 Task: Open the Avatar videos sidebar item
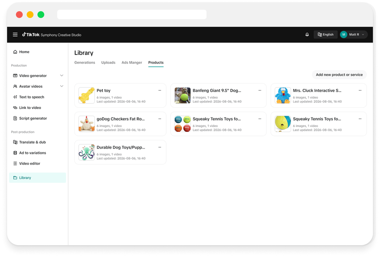coord(31,86)
